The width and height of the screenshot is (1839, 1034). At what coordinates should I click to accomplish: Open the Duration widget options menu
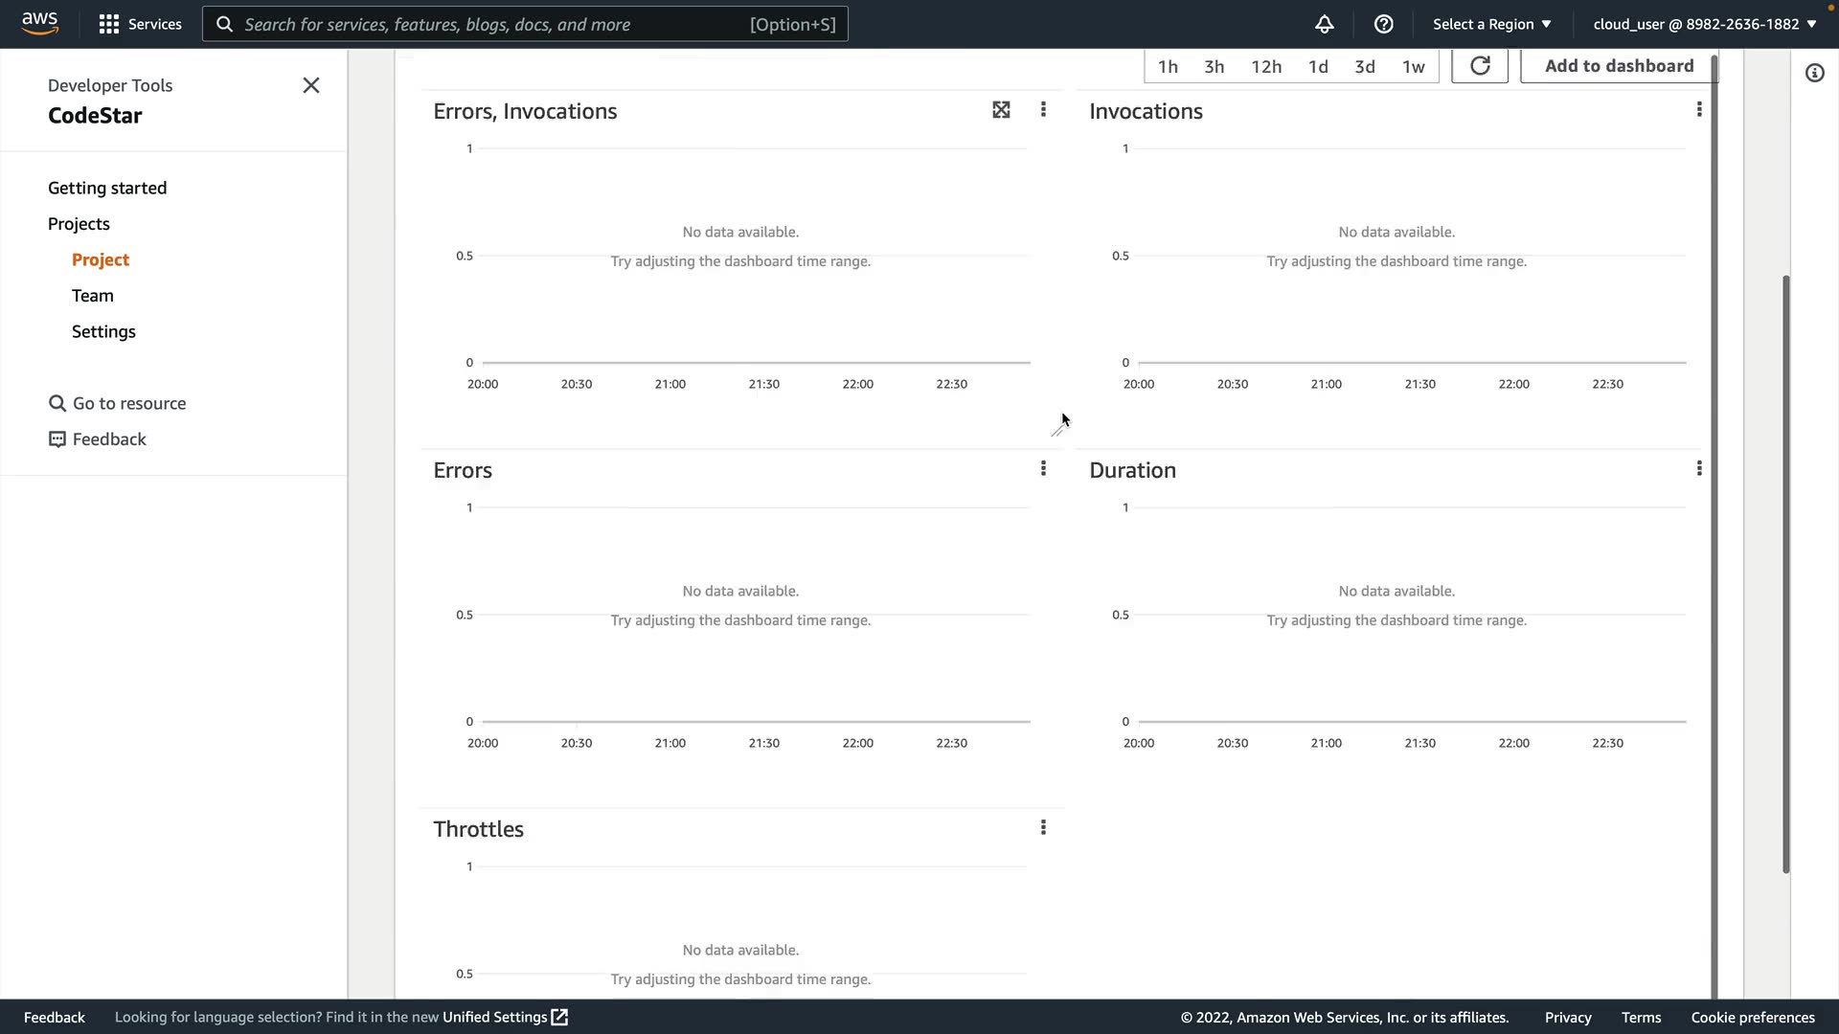click(1699, 468)
